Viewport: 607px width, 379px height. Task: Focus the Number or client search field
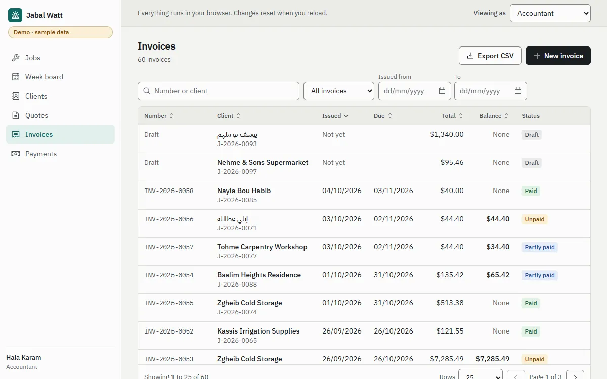click(x=219, y=91)
